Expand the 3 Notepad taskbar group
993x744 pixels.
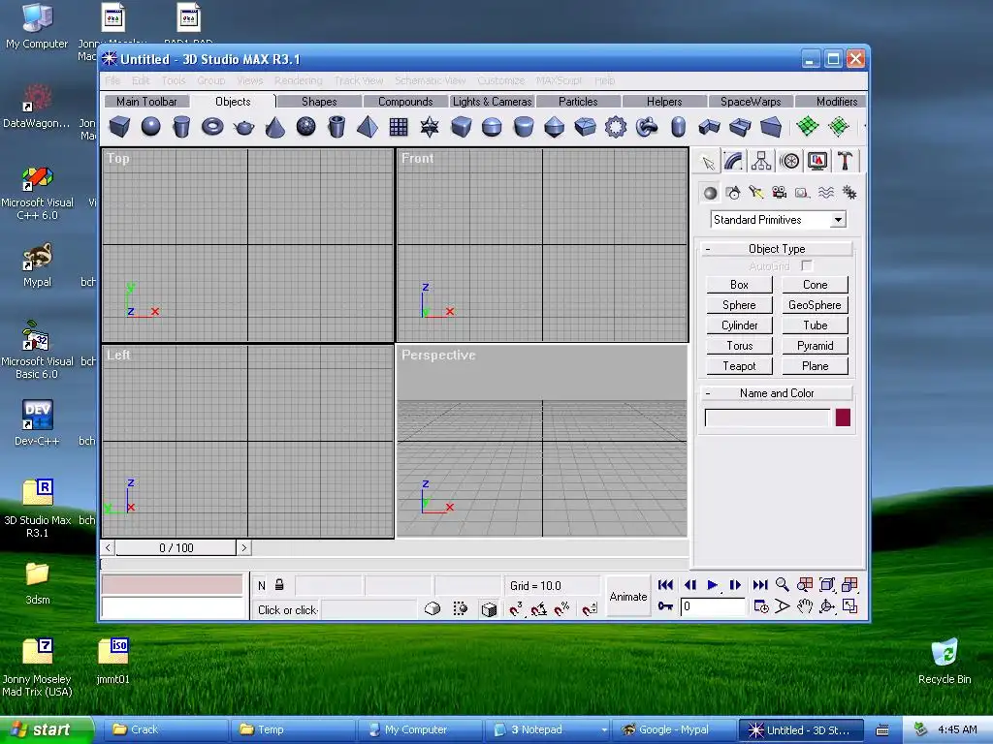pos(604,730)
